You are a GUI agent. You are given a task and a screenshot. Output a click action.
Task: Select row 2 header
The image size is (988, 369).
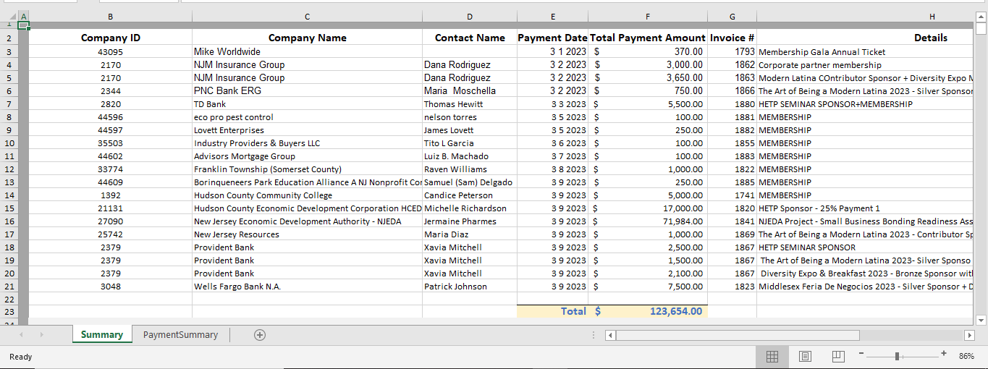click(9, 38)
